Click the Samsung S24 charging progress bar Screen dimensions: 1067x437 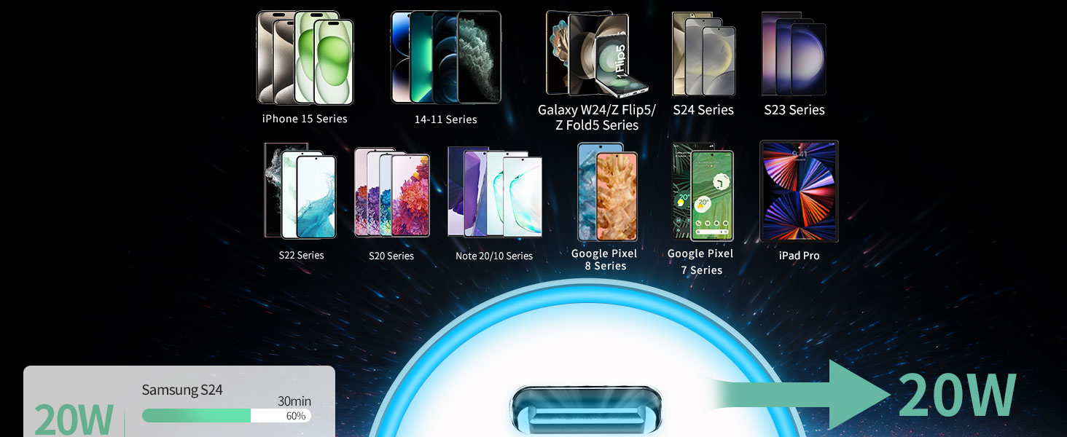pos(226,416)
